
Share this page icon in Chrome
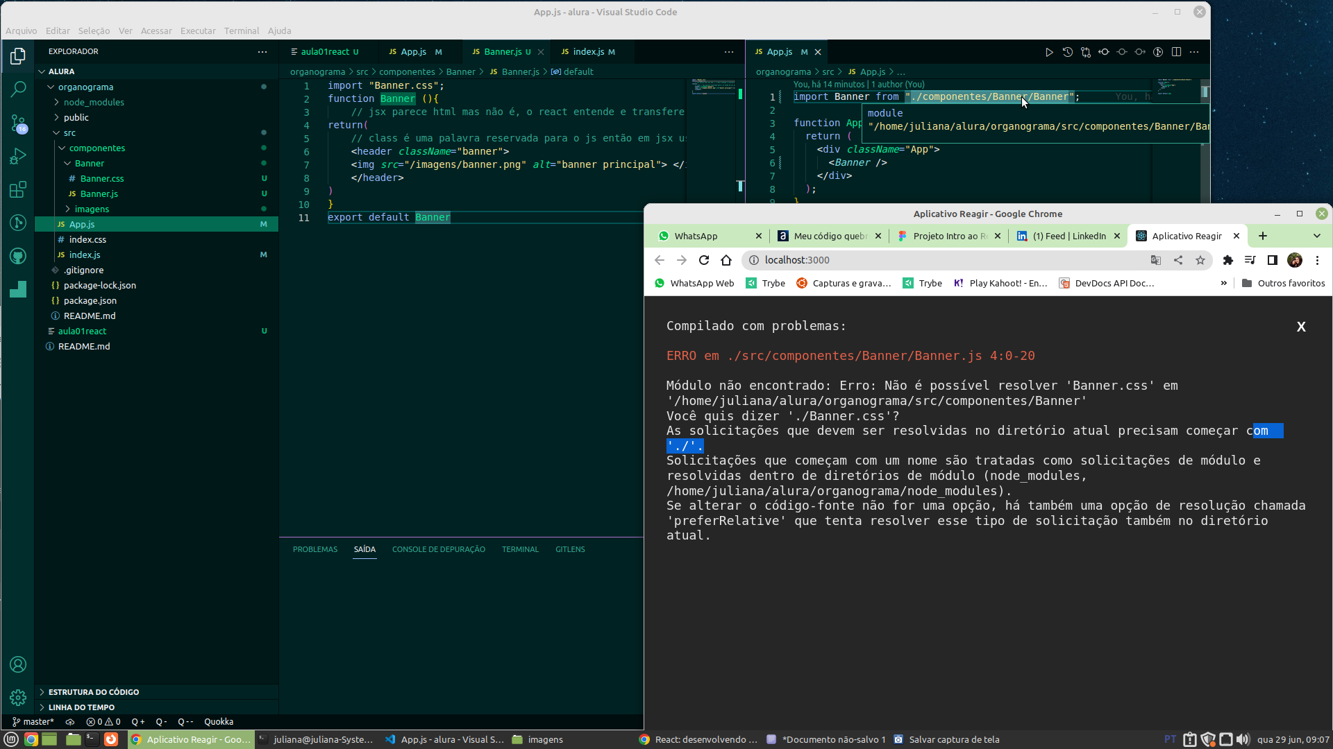click(x=1178, y=260)
